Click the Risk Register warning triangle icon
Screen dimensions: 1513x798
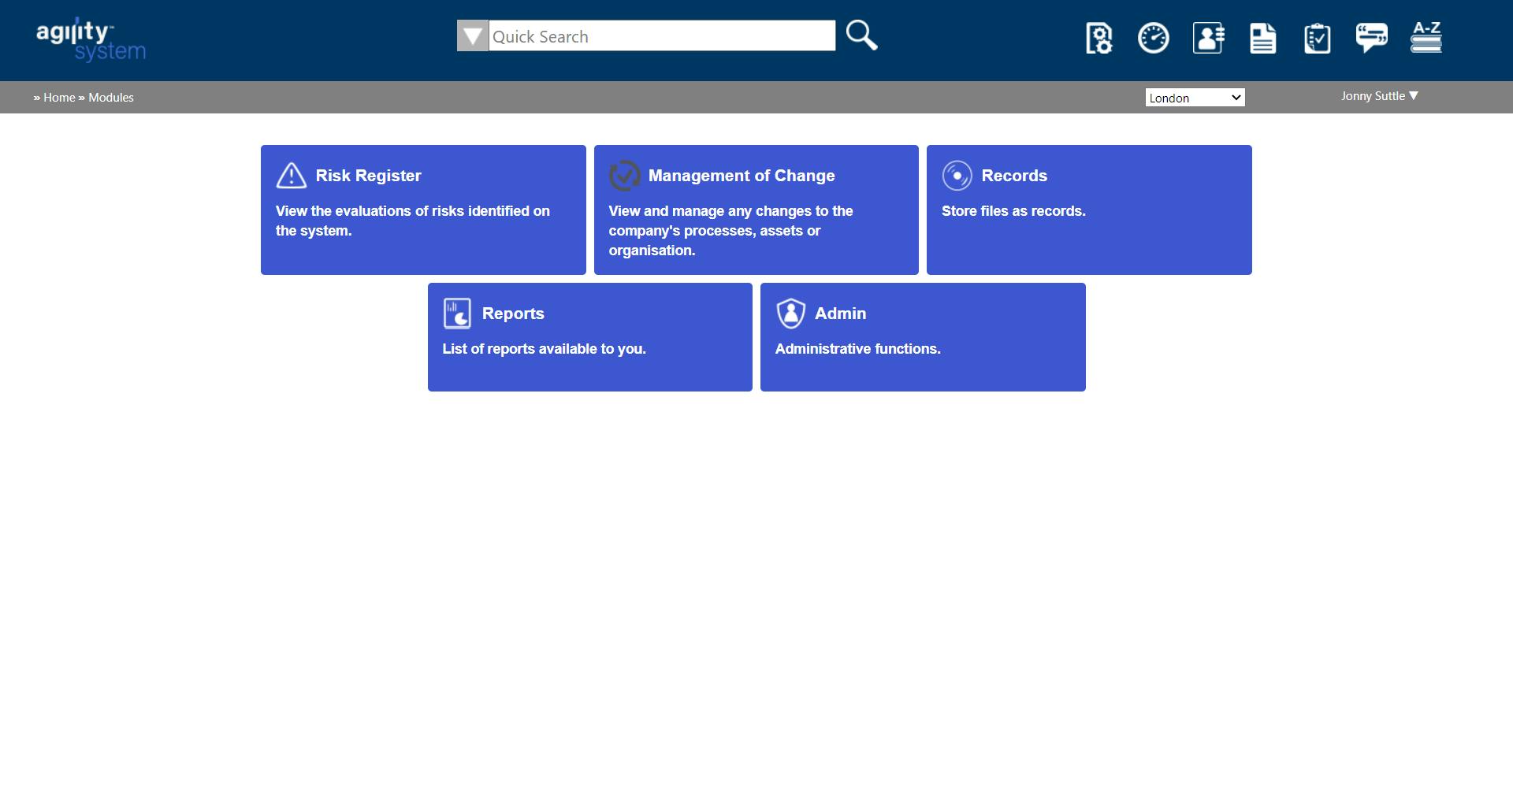click(292, 175)
